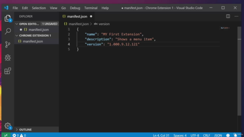Click line number 5 in gutter
This screenshot has width=244, height=137.
coord(69,49)
